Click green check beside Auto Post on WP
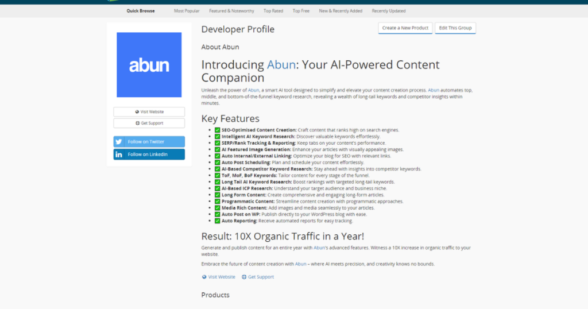The width and height of the screenshot is (588, 309). tap(217, 214)
